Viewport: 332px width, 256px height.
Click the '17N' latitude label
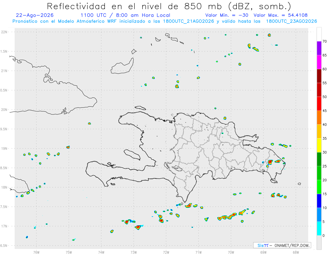[5, 226]
